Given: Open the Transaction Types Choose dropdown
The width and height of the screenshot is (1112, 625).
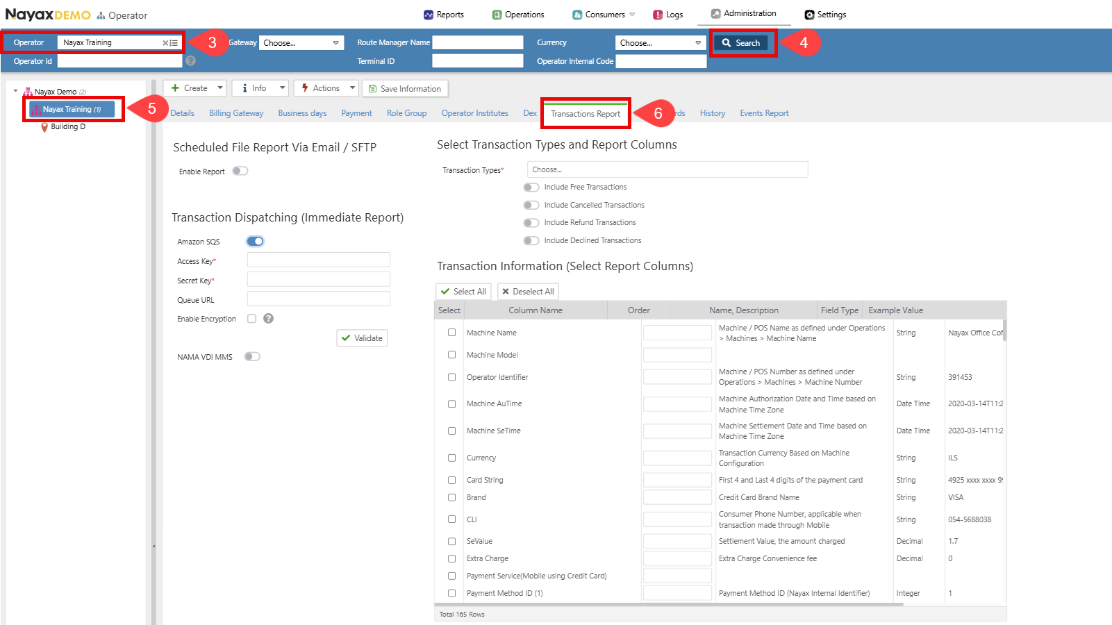Looking at the screenshot, I should pos(667,169).
